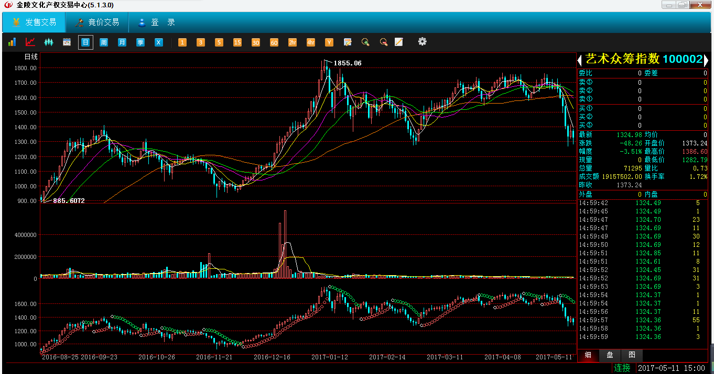Choose the 60-minute interval icon

(274, 42)
